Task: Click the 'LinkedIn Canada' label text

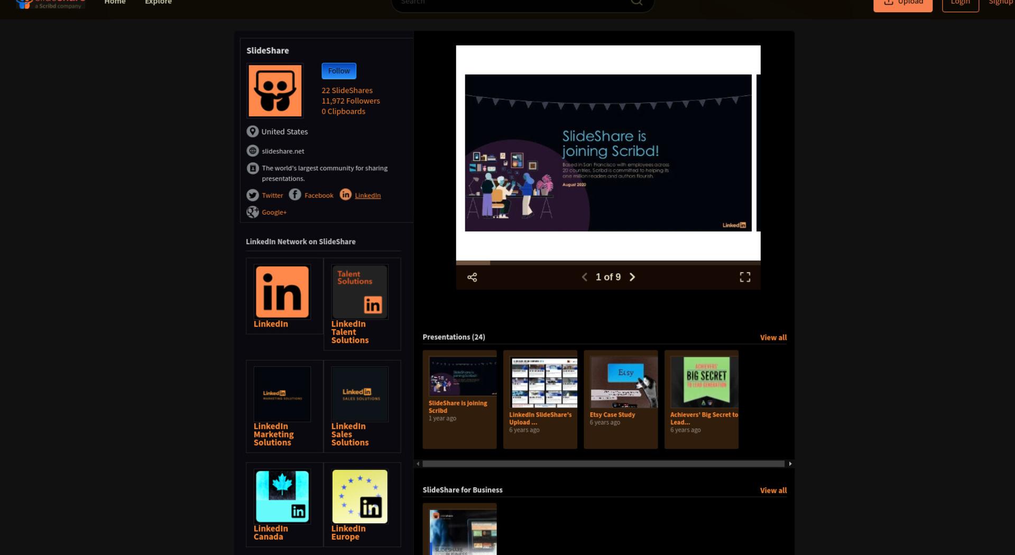Action: (x=271, y=533)
